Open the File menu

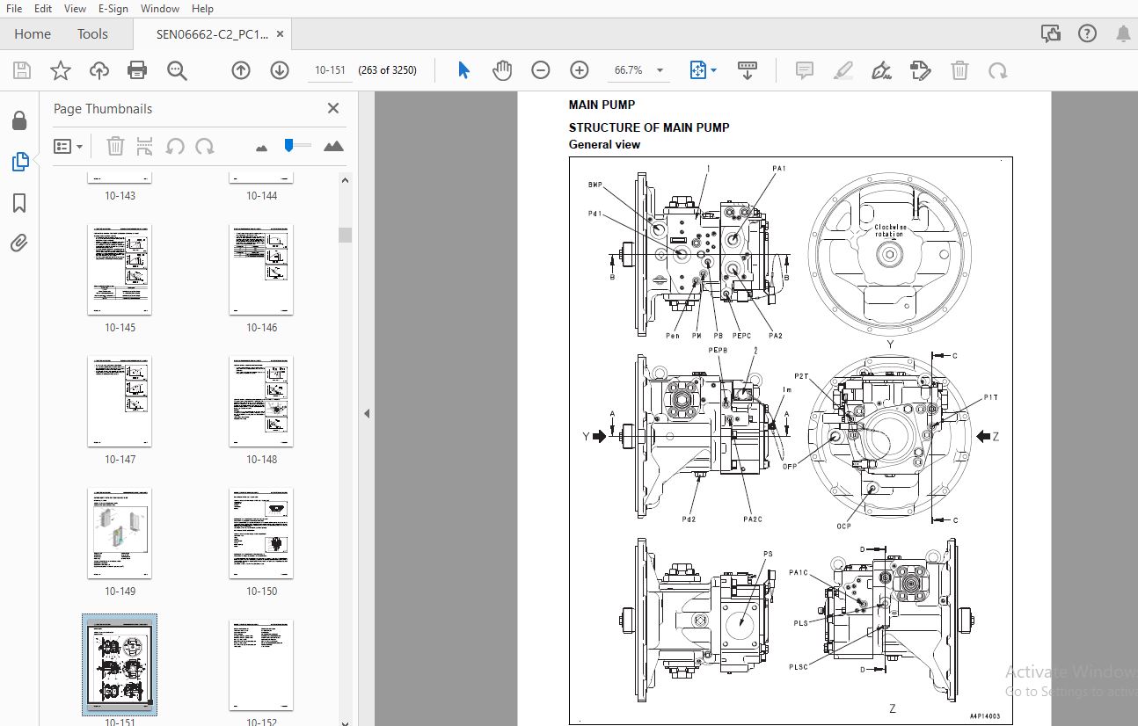[14, 8]
